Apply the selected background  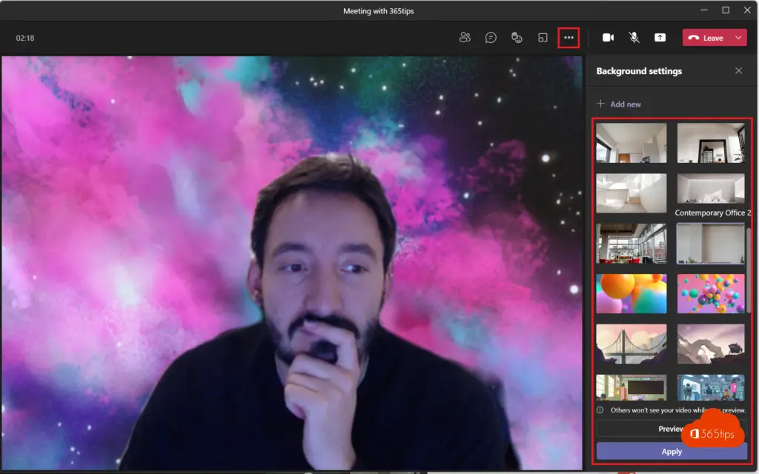coord(671,452)
